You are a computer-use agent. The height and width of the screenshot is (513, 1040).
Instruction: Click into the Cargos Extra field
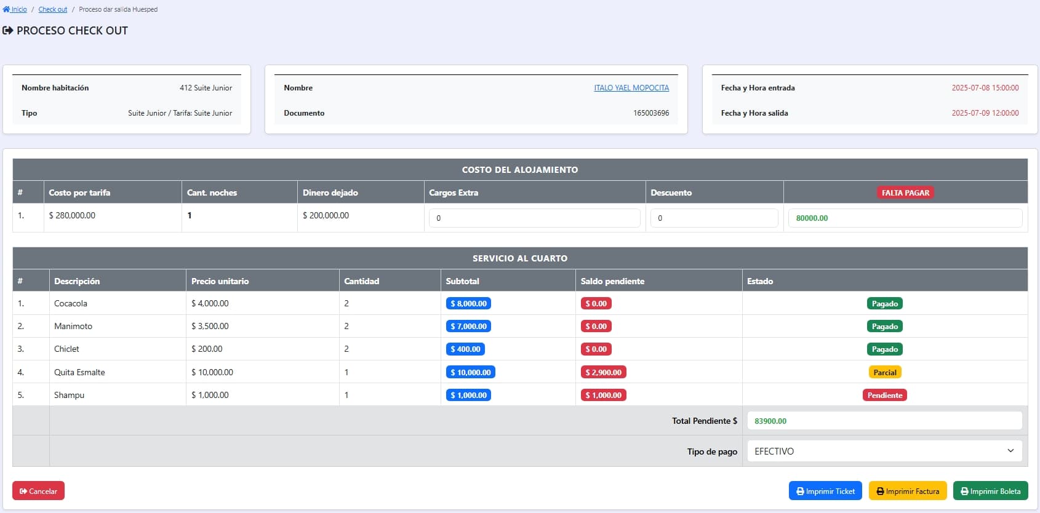(534, 218)
